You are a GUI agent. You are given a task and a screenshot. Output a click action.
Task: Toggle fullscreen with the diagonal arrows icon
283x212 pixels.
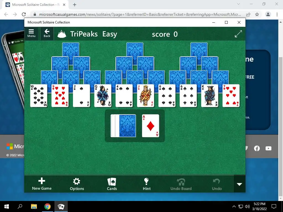coord(238,34)
